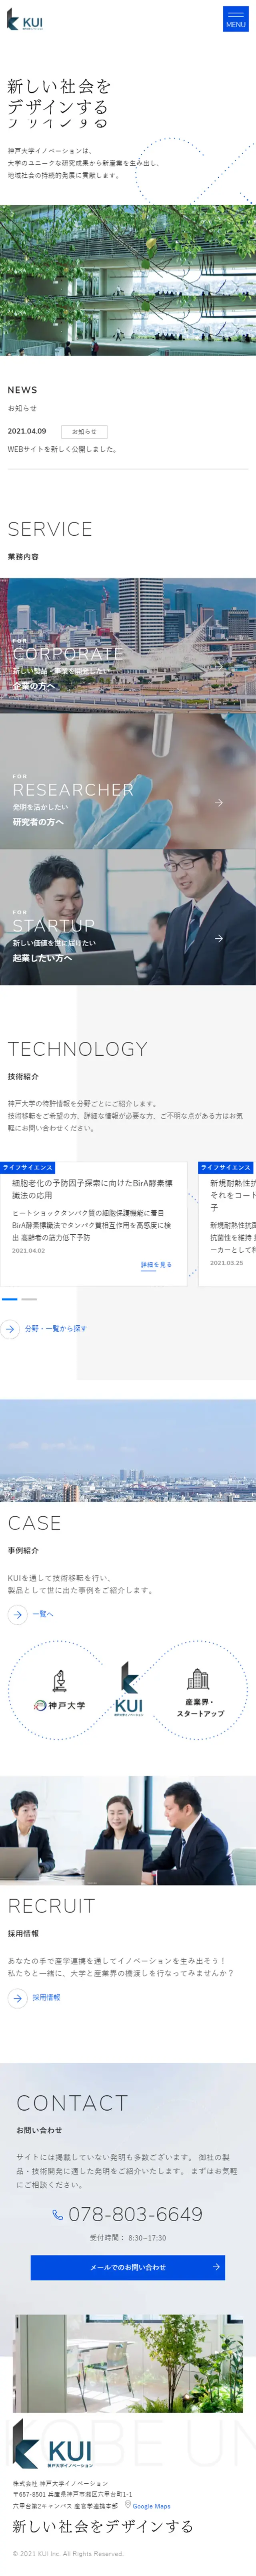Call the phone number 078-803-6649
This screenshot has height=2576, width=256.
[135, 2215]
